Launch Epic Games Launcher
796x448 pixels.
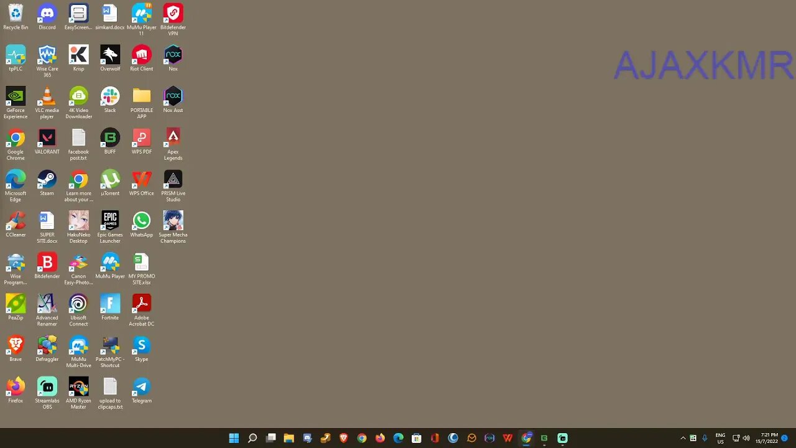(110, 227)
